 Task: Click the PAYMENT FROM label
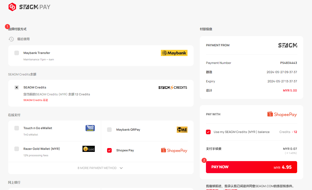[218, 45]
